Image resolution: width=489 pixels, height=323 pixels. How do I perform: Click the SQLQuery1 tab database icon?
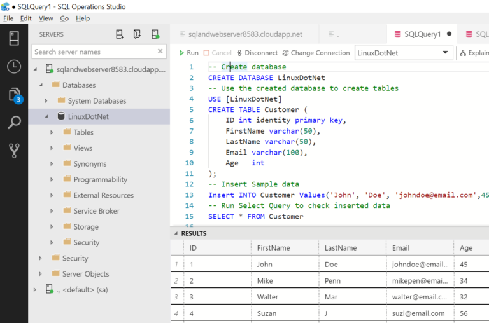(x=397, y=34)
